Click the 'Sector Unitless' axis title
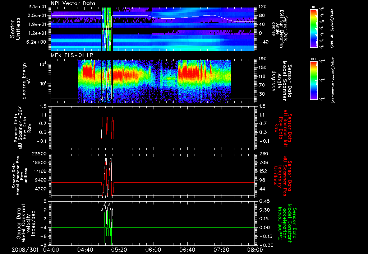 [x=15, y=29]
